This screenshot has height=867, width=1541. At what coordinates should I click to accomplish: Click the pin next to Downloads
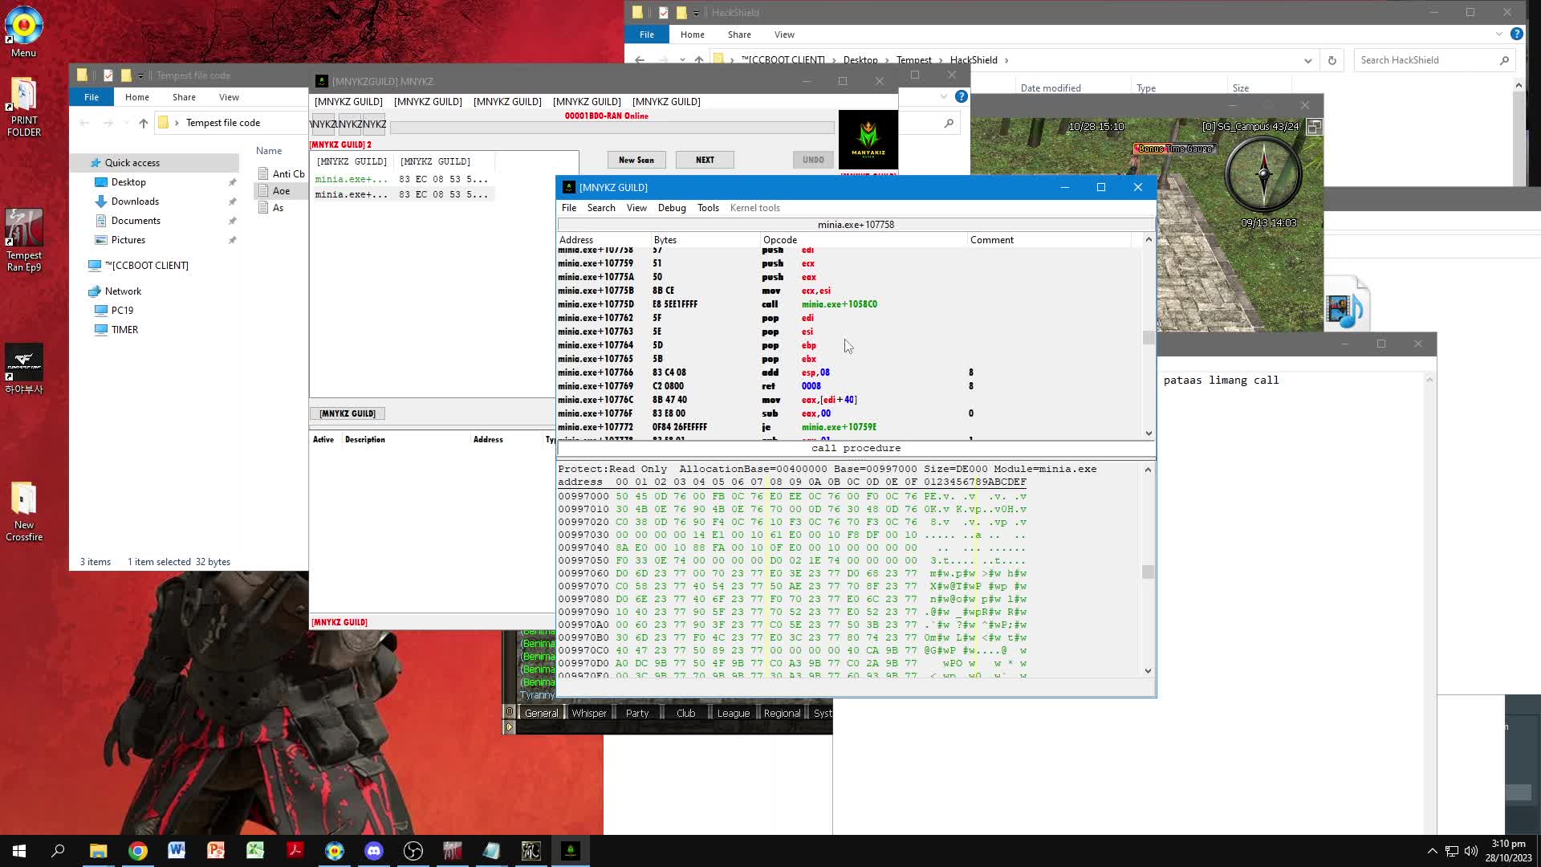(232, 201)
